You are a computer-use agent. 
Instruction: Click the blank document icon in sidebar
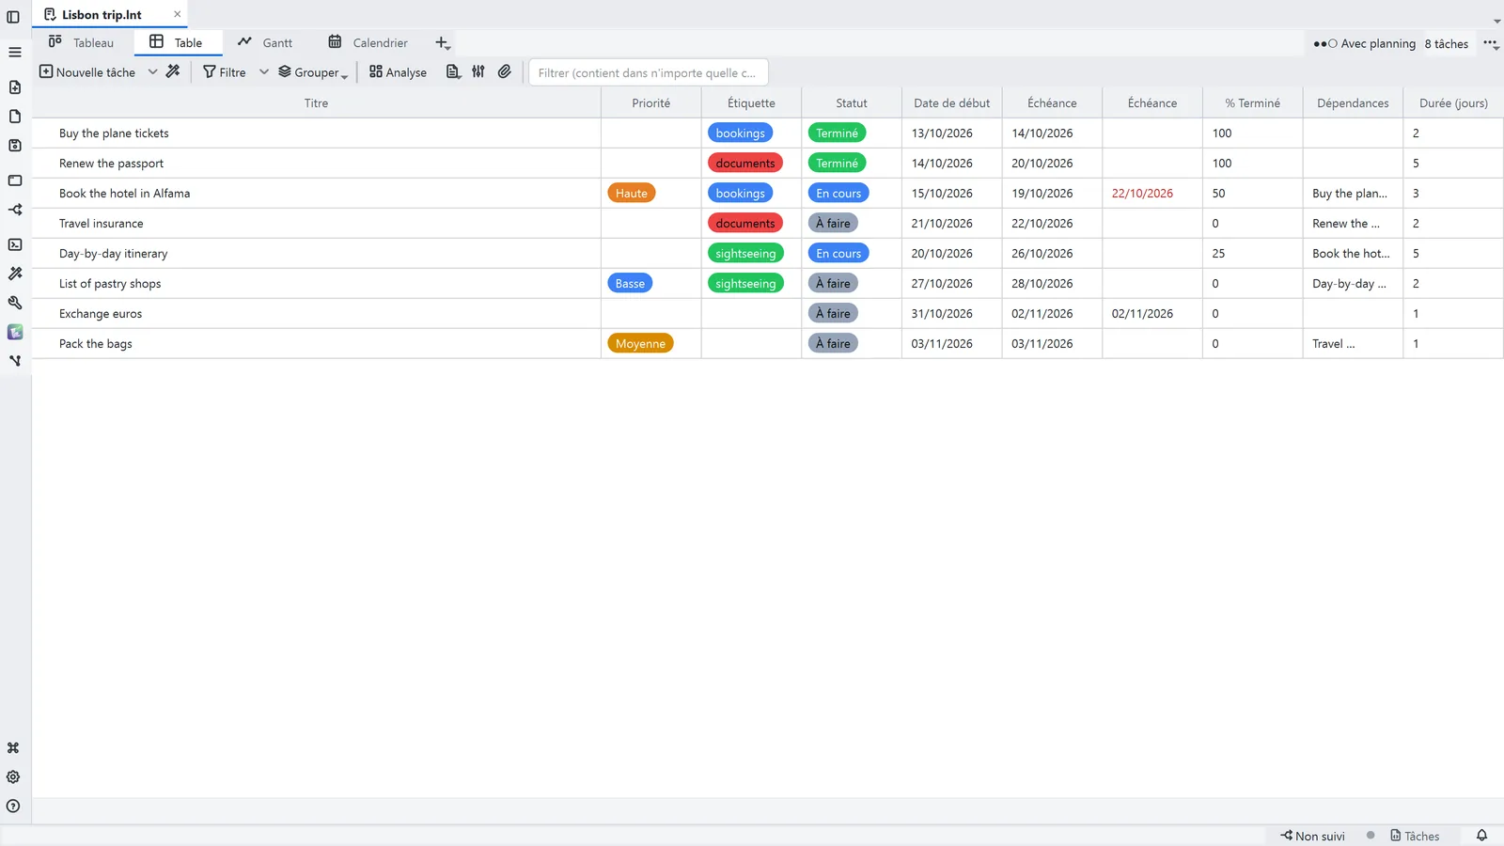15,117
